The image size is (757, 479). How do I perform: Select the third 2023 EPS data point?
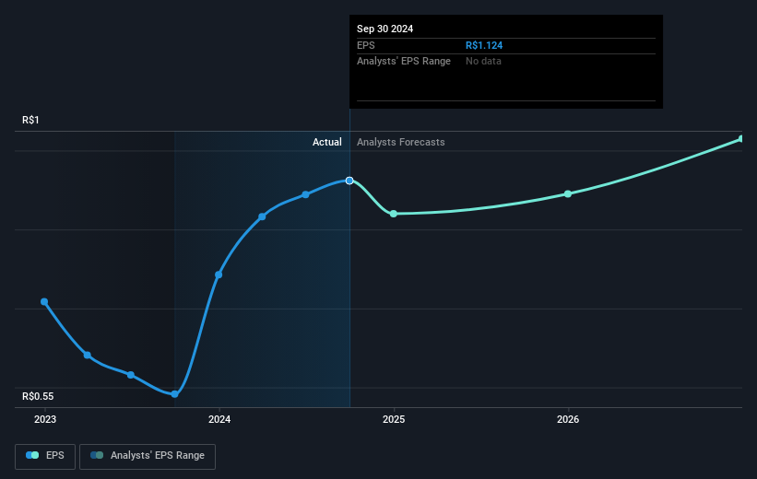(131, 375)
